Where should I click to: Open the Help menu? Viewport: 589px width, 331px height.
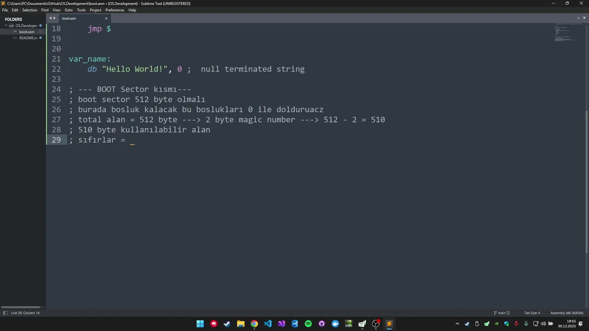pos(132,10)
